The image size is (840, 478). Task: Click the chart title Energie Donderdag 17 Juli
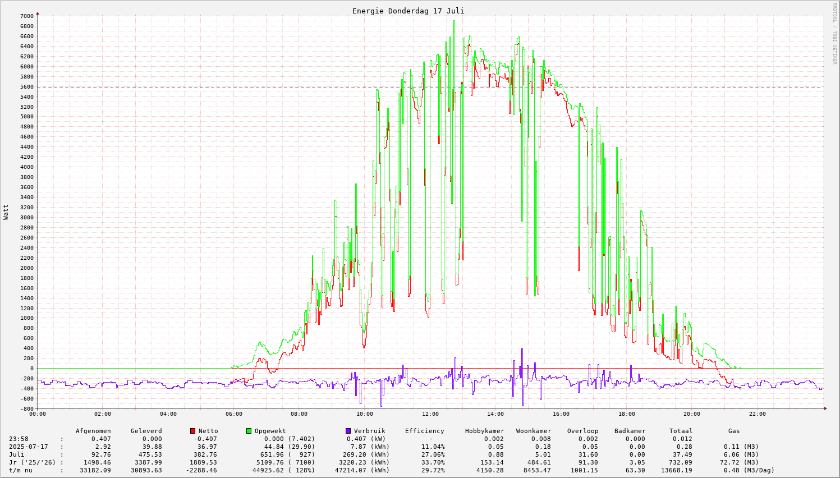click(408, 11)
